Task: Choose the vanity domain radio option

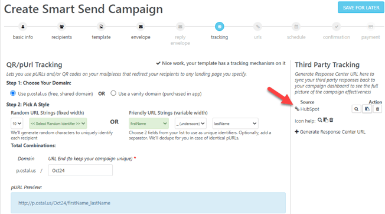Action: [113, 93]
